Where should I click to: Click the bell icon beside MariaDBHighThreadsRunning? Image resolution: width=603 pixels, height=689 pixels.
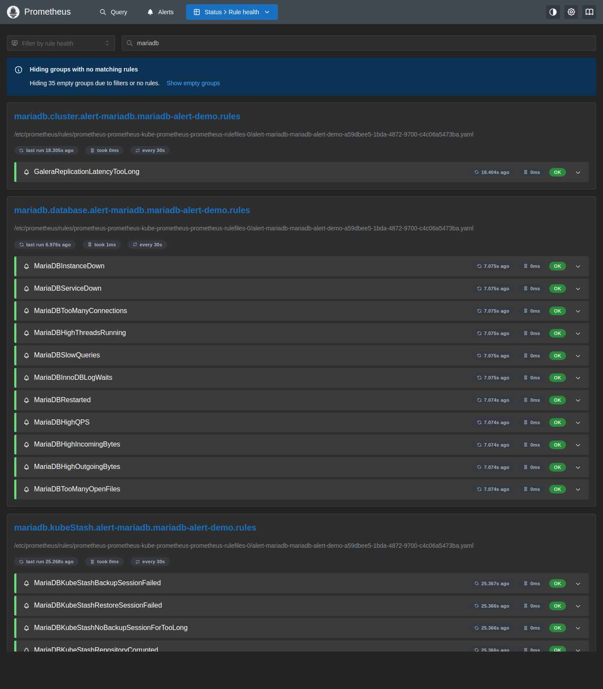pyautogui.click(x=26, y=333)
